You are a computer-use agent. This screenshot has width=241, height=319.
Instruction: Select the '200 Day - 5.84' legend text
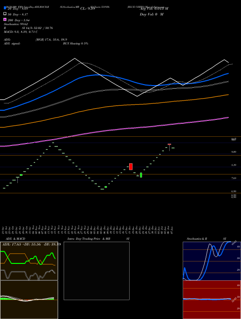19,20
